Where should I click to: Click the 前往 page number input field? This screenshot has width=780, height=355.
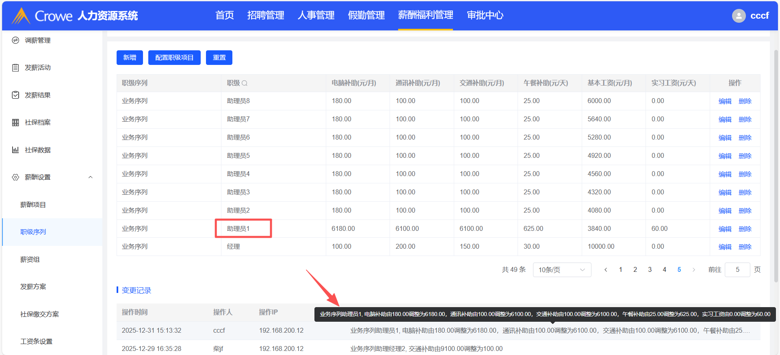point(737,270)
